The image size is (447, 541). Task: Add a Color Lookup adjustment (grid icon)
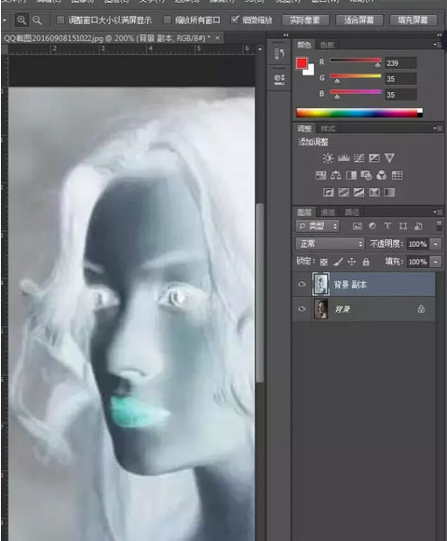[x=397, y=175]
